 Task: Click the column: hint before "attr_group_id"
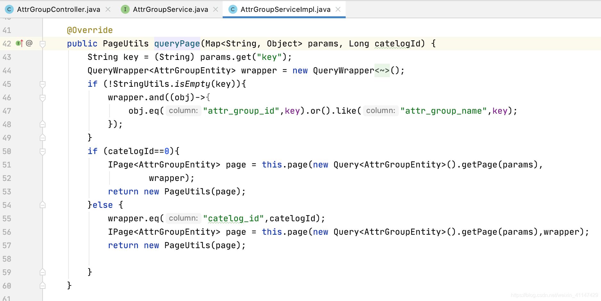point(183,111)
